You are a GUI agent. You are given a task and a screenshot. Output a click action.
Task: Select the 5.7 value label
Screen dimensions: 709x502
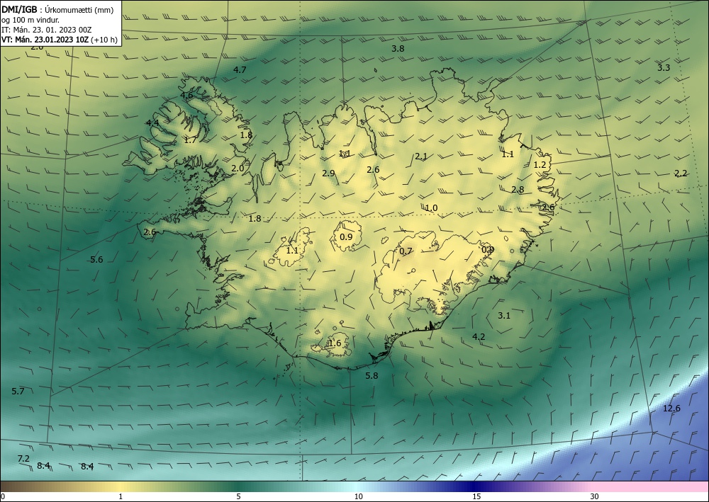(18, 392)
